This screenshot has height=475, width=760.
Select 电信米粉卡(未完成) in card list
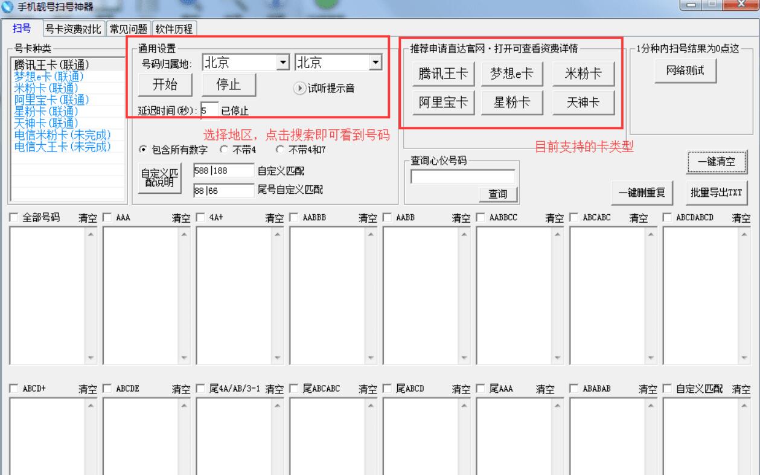[x=67, y=134]
